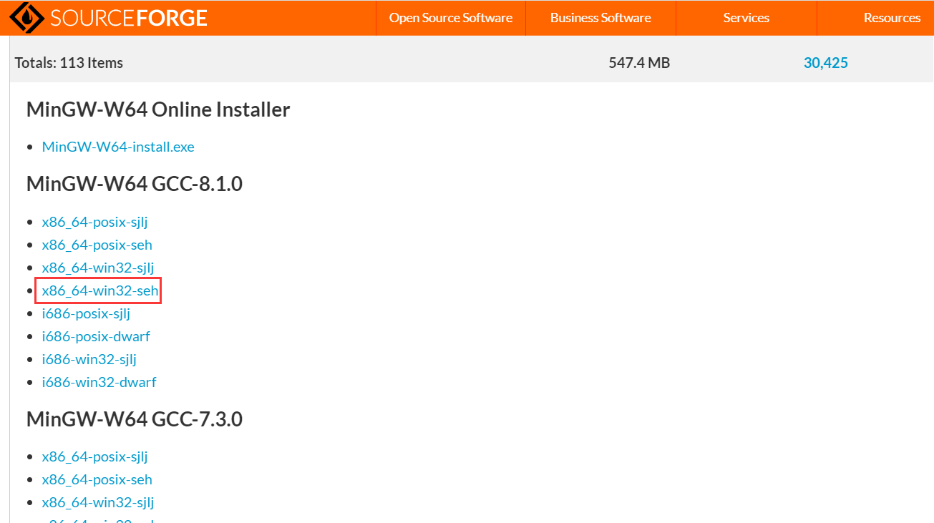Click the i686-posix-sjlj download link

tap(86, 313)
